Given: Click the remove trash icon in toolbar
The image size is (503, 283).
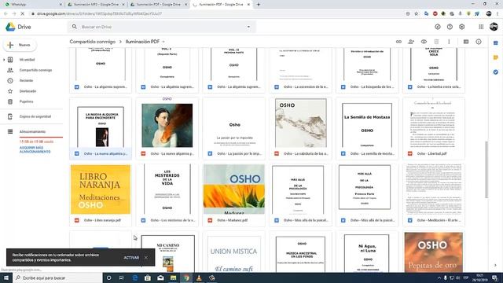Looking at the screenshot, I should [436, 42].
